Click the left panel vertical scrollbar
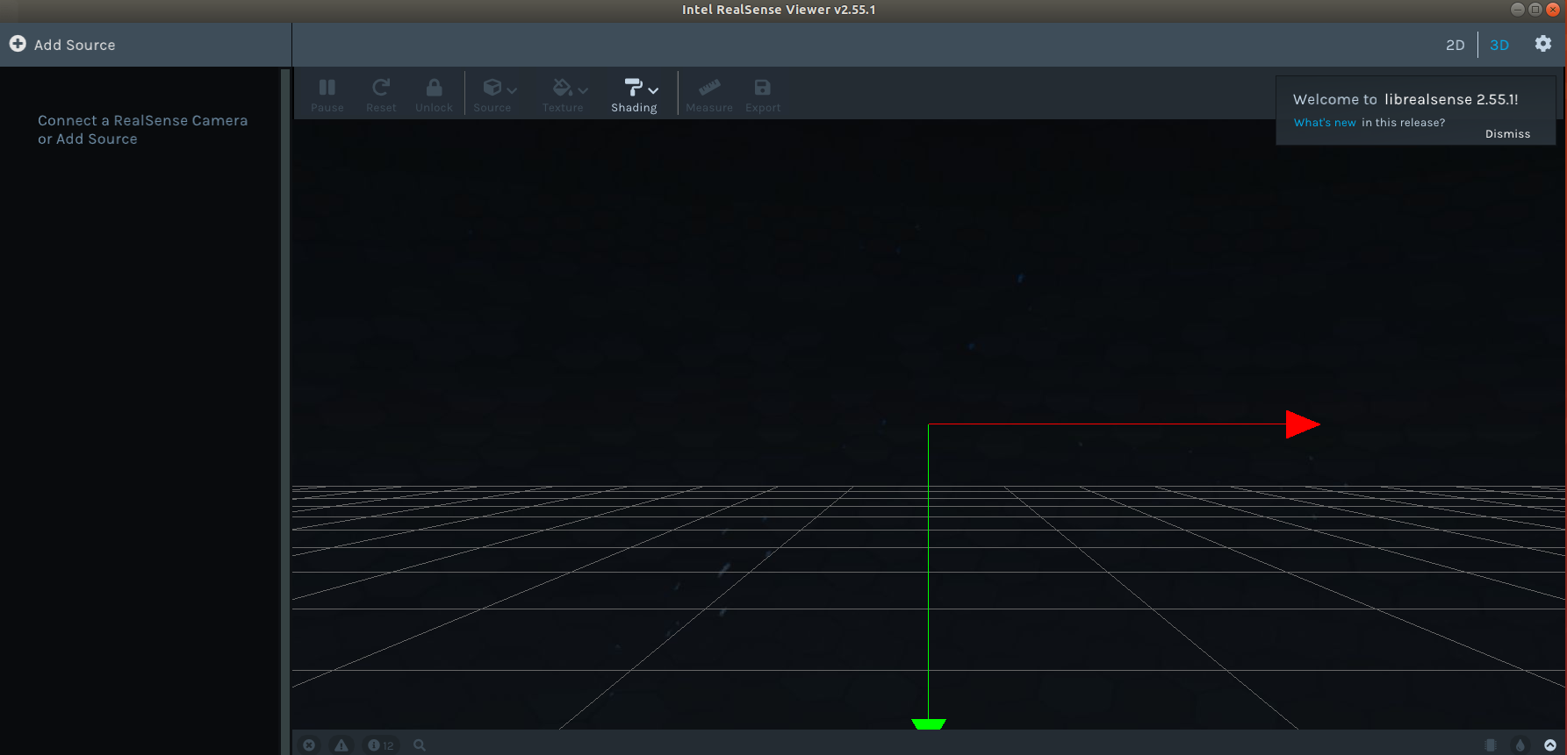This screenshot has height=755, width=1567. tap(284, 410)
